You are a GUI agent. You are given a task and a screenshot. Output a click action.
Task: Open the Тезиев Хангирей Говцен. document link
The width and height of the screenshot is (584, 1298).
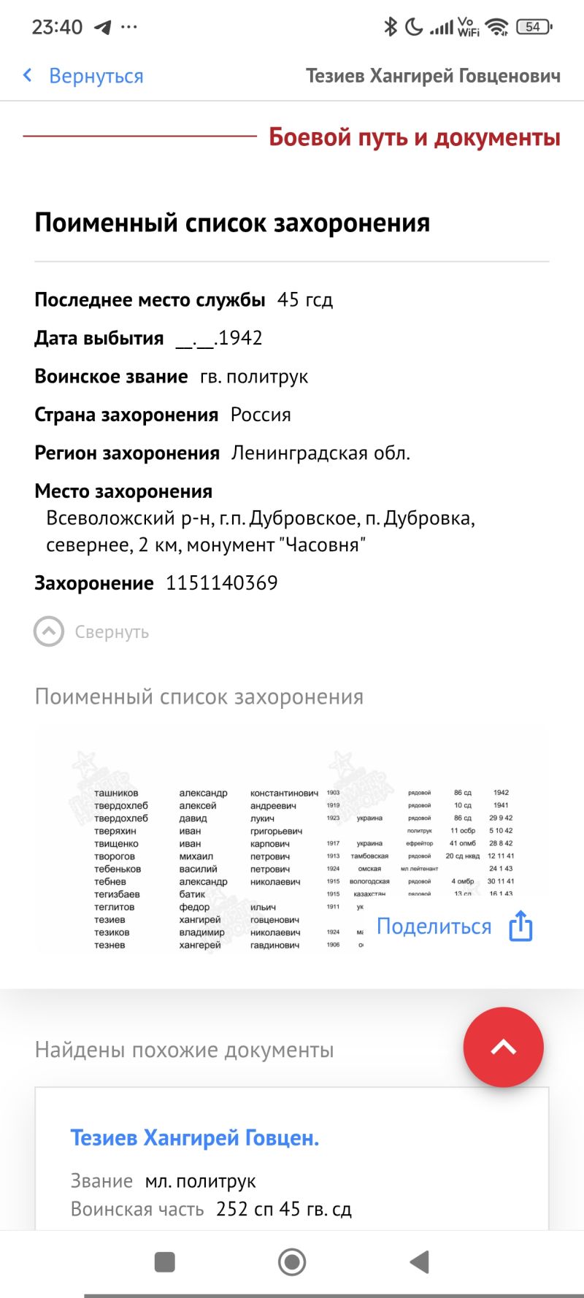pyautogui.click(x=195, y=1137)
